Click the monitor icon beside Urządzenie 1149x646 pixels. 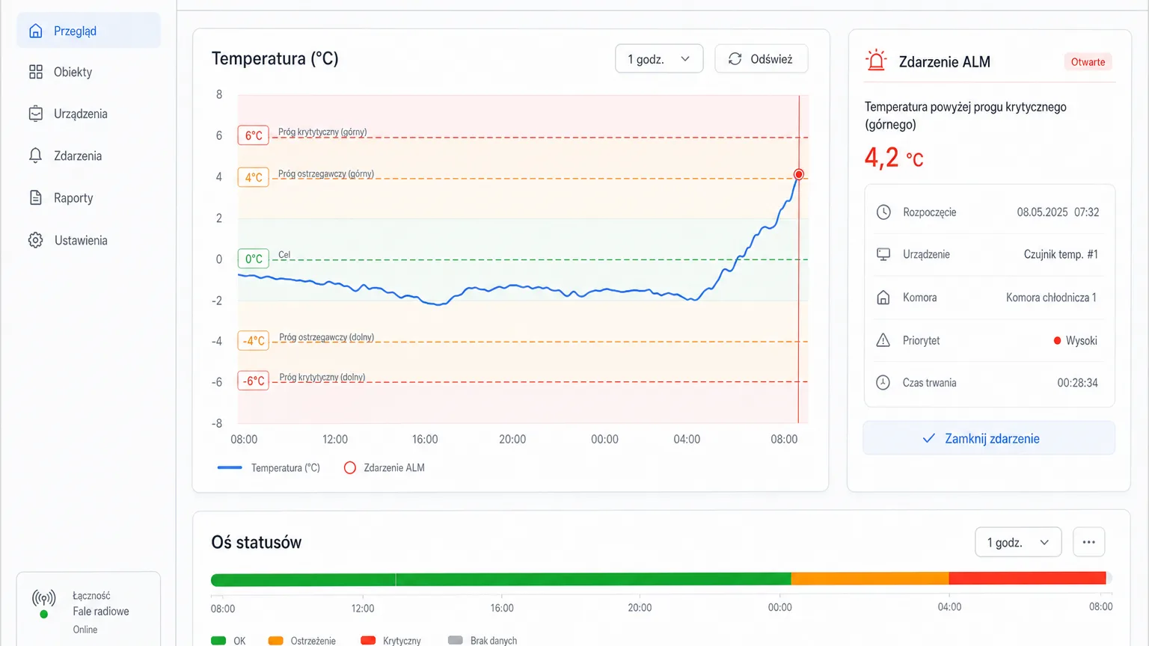coord(883,254)
